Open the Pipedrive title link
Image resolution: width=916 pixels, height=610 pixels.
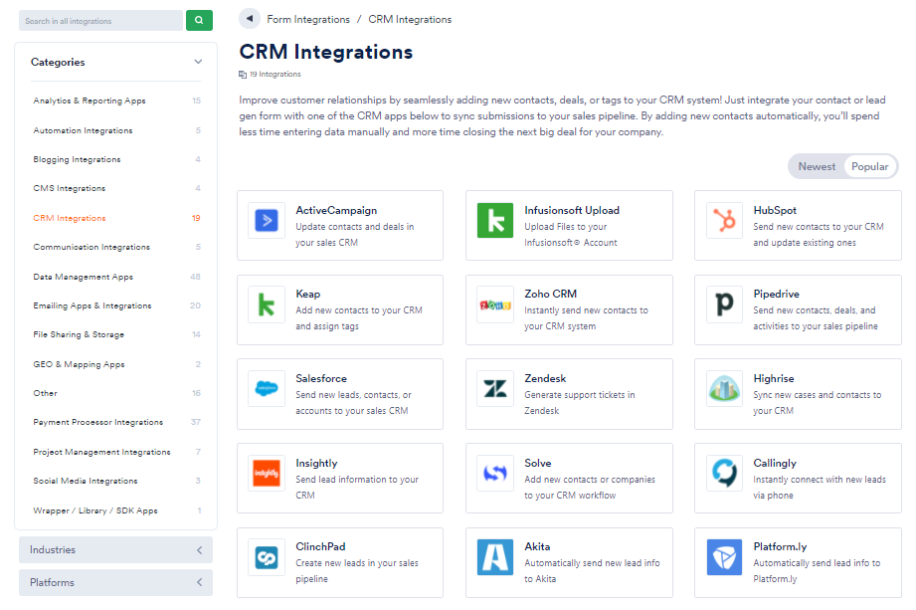click(776, 294)
